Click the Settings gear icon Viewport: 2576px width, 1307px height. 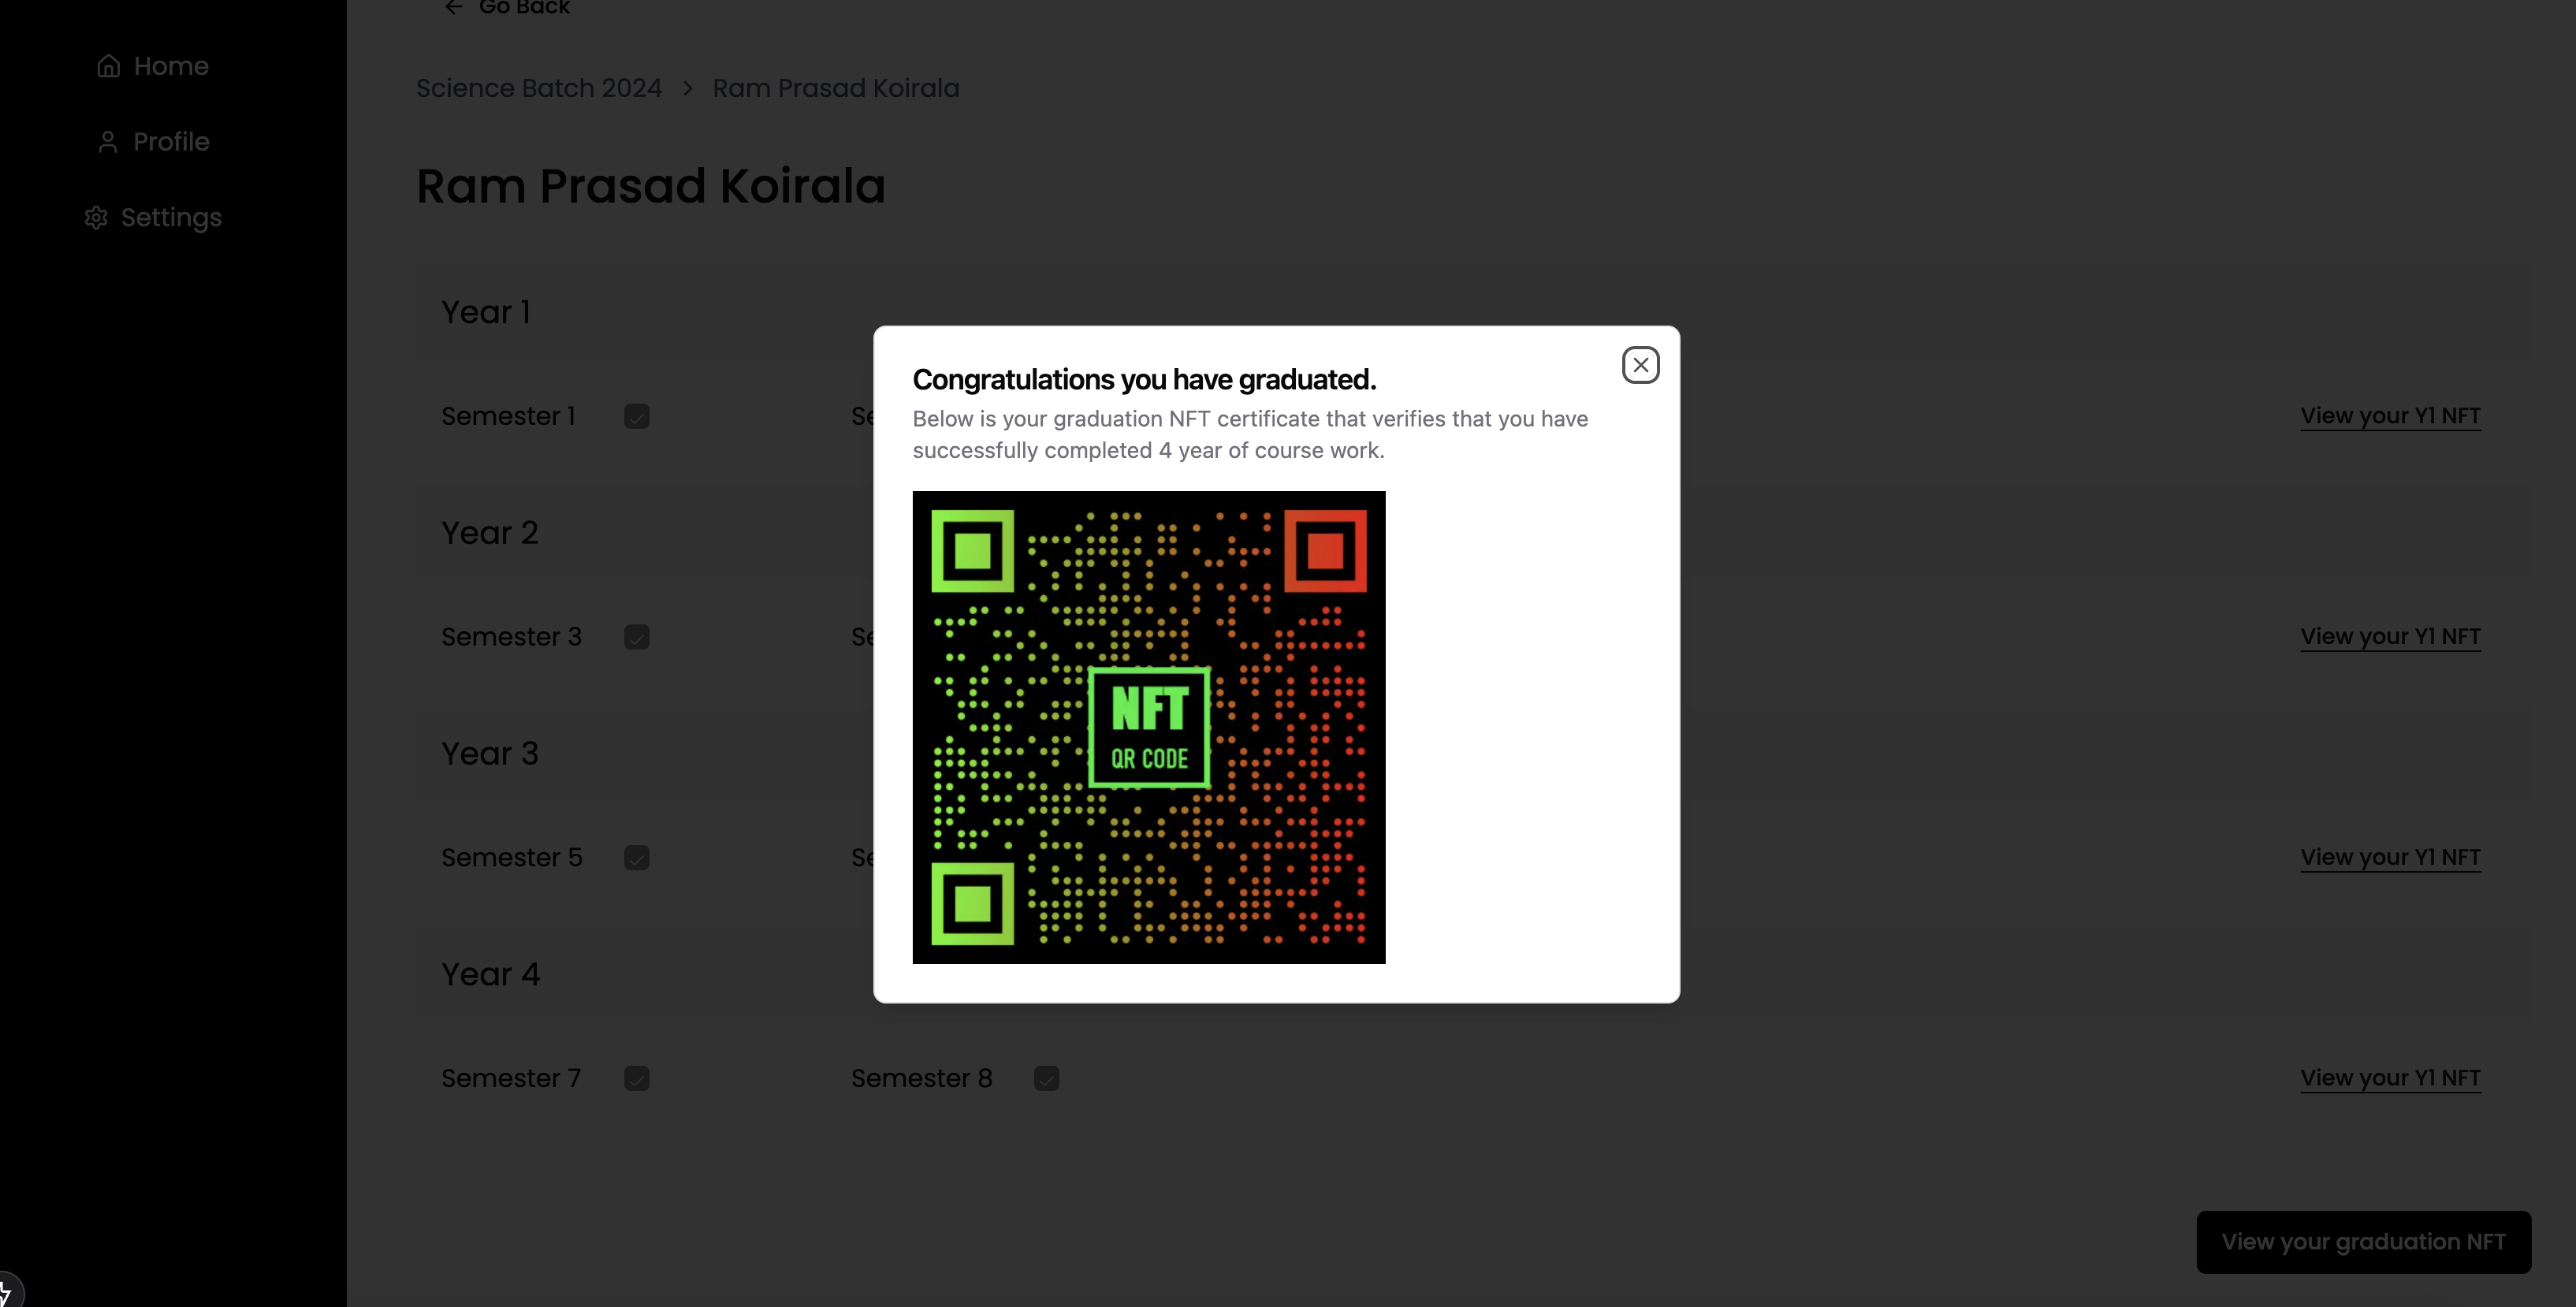pyautogui.click(x=96, y=218)
